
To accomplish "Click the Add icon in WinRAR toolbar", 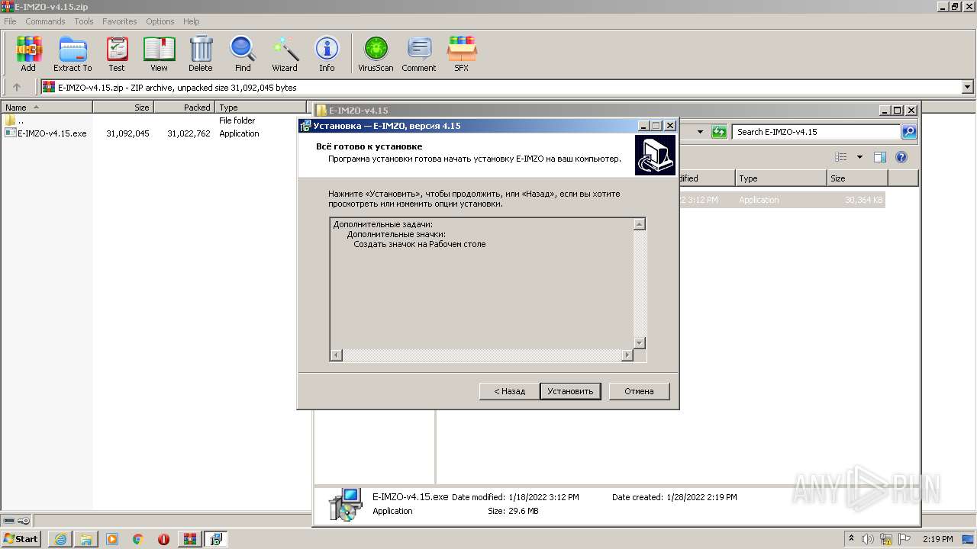I will 28,50.
